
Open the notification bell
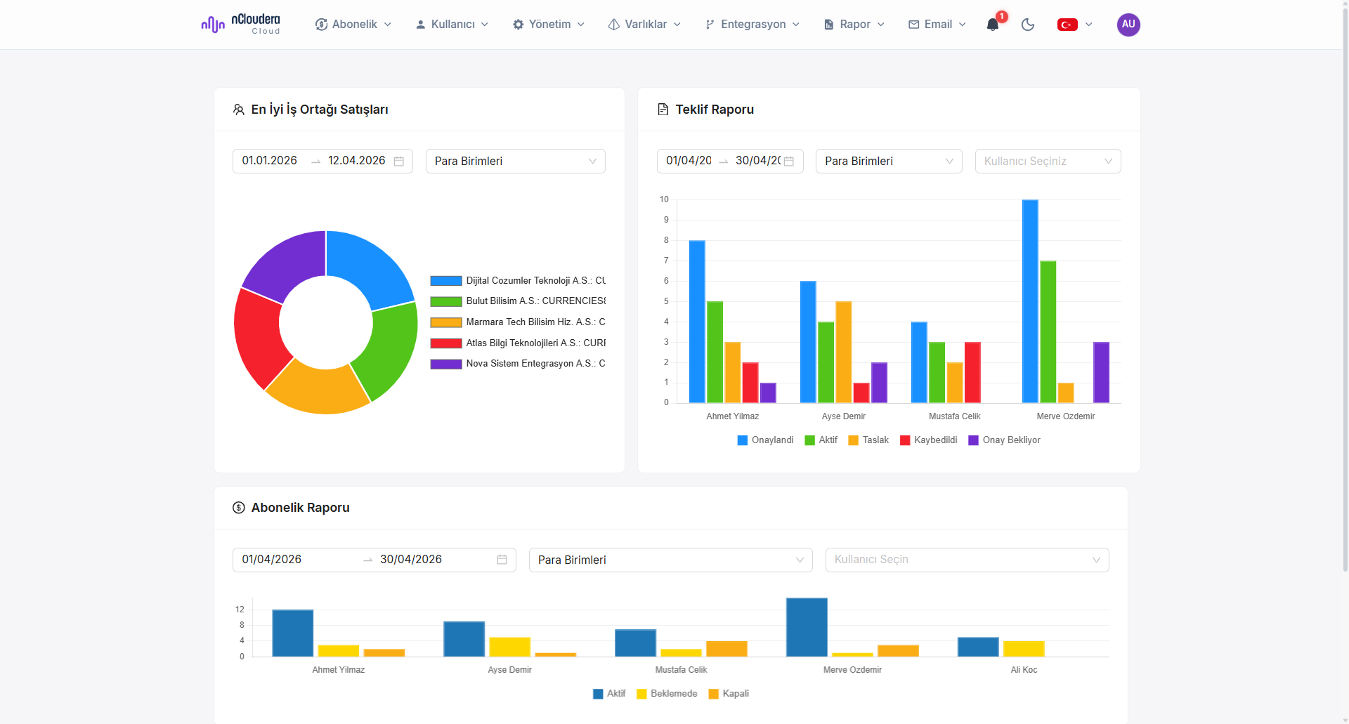(992, 25)
